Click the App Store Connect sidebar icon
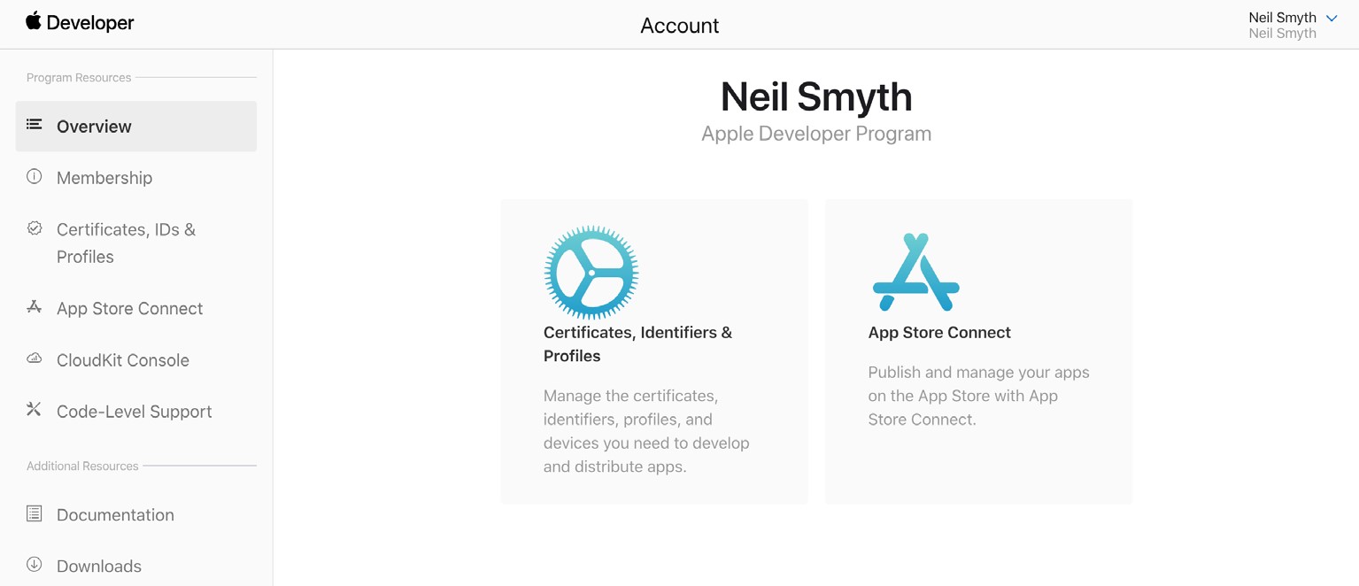This screenshot has height=586, width=1359. 35,306
